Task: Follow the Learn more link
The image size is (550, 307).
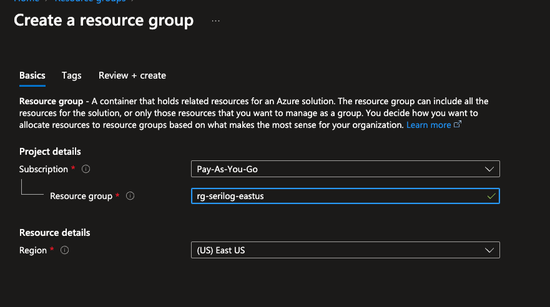Action: pos(428,125)
